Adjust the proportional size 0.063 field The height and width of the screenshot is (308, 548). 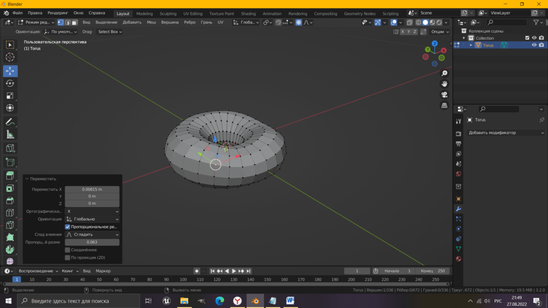pos(92,242)
